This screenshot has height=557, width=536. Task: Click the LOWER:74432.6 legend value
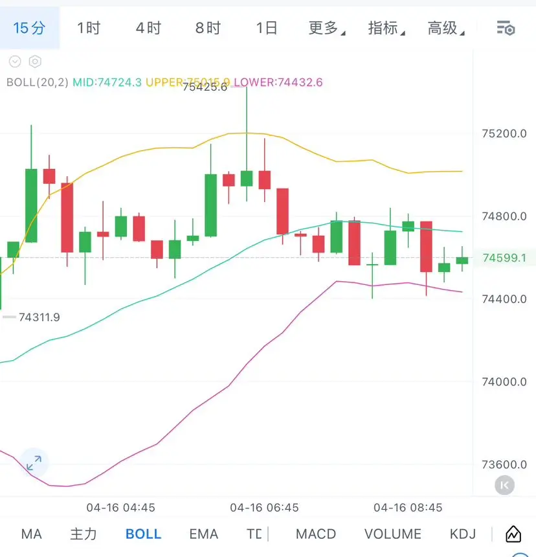click(278, 82)
